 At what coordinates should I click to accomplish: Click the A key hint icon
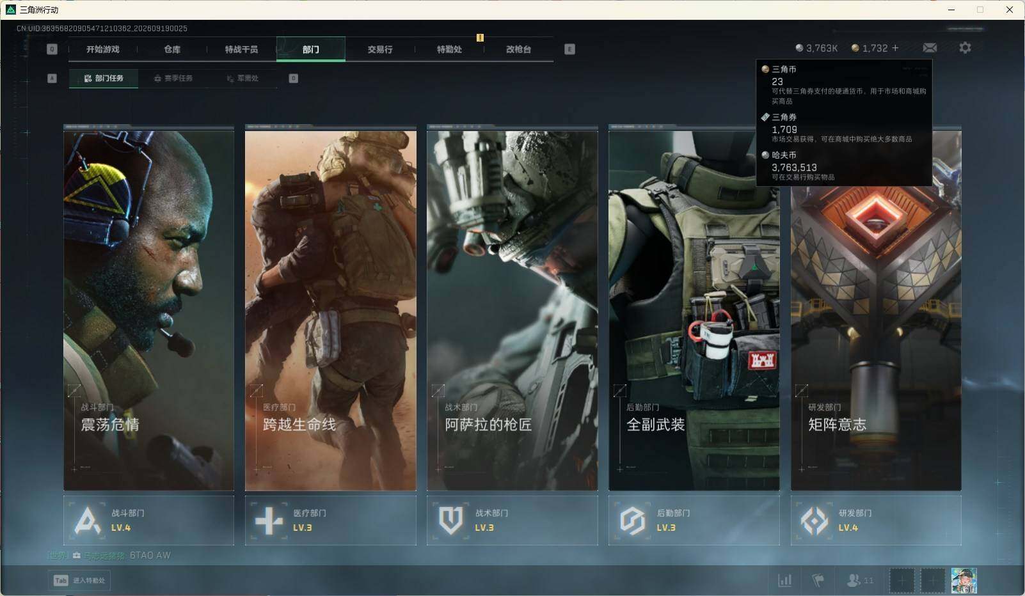[52, 78]
